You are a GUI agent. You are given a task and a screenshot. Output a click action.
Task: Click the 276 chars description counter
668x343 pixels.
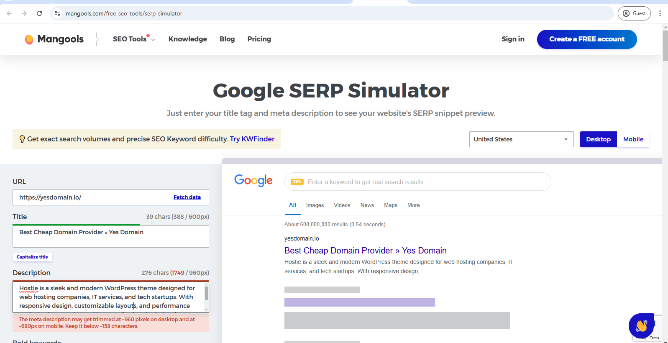[x=175, y=273]
